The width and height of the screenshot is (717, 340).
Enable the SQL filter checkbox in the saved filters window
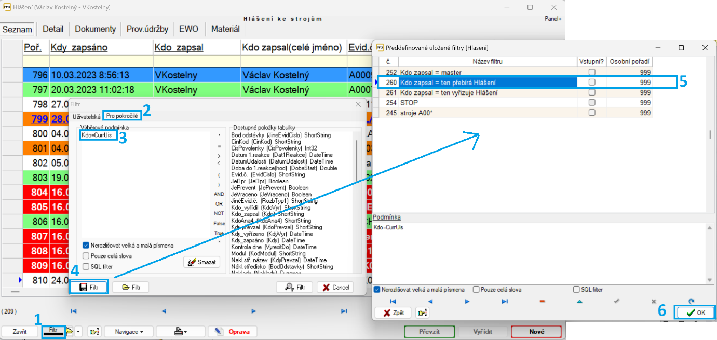point(576,290)
